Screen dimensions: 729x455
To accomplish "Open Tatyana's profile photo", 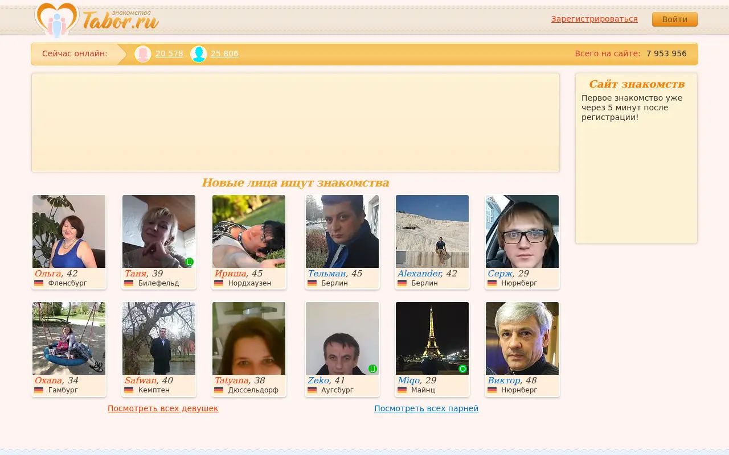I will click(249, 338).
